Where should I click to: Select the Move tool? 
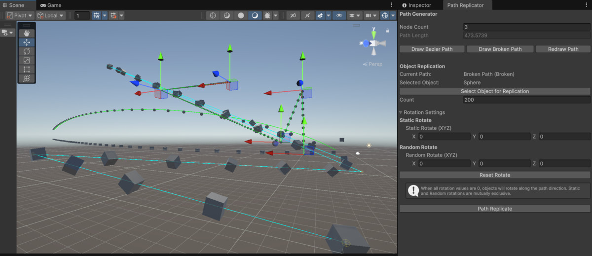(27, 42)
